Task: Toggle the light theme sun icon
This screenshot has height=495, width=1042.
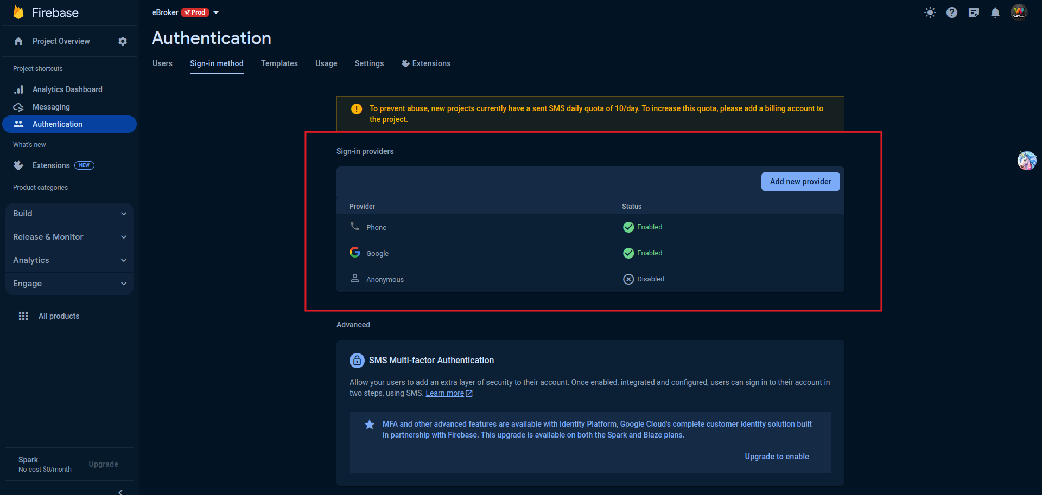Action: (x=930, y=12)
